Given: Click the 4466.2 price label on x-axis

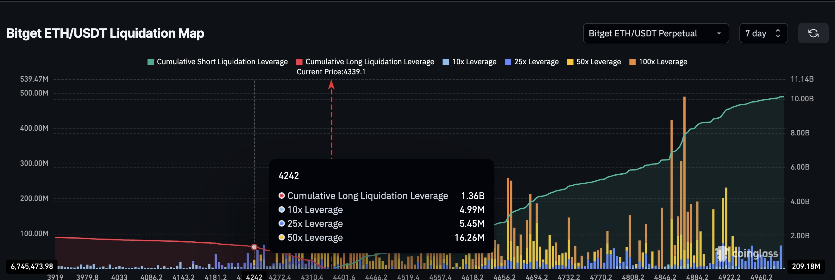Looking at the screenshot, I should 376,277.
